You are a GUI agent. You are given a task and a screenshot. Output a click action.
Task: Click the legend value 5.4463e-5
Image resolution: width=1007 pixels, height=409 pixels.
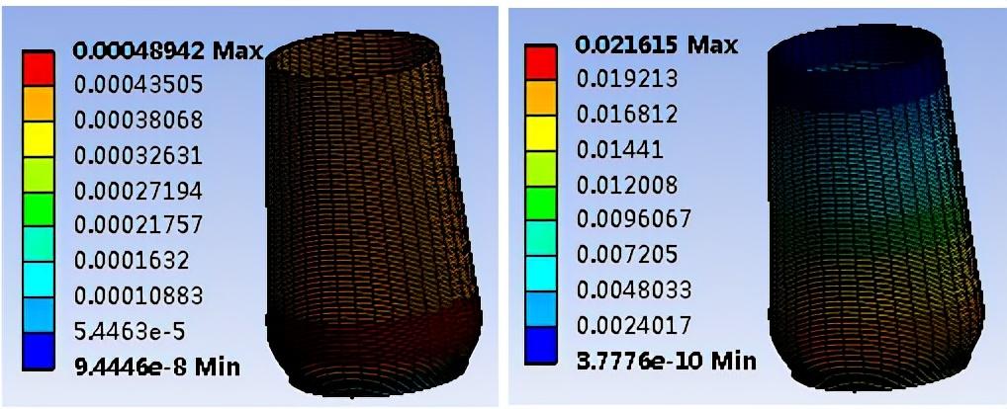[132, 331]
